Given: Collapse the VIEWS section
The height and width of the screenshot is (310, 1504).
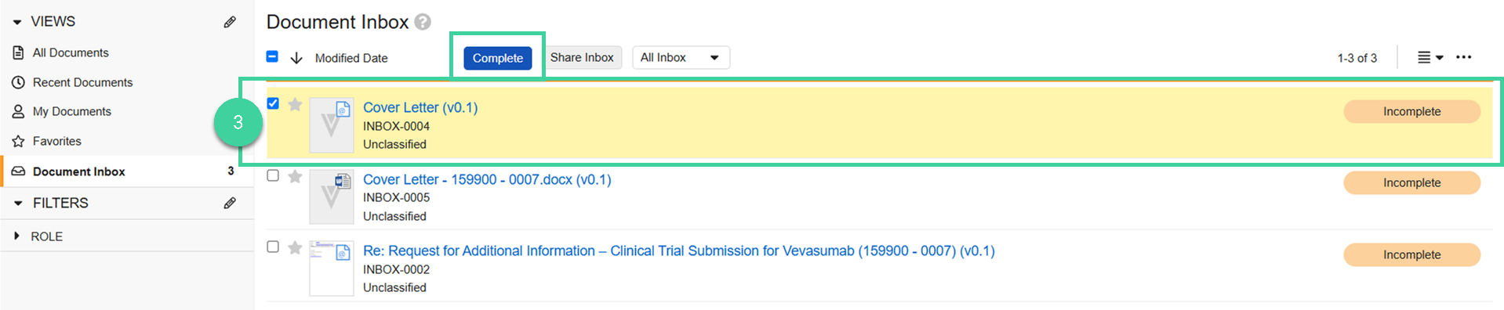Looking at the screenshot, I should [17, 22].
